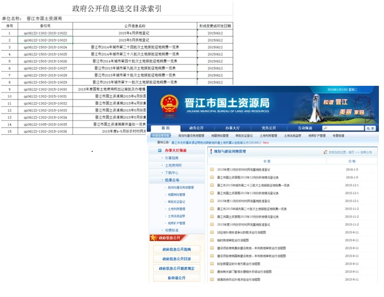Click the book icon beside first list entry
This screenshot has width=384, height=297.
[212, 169]
